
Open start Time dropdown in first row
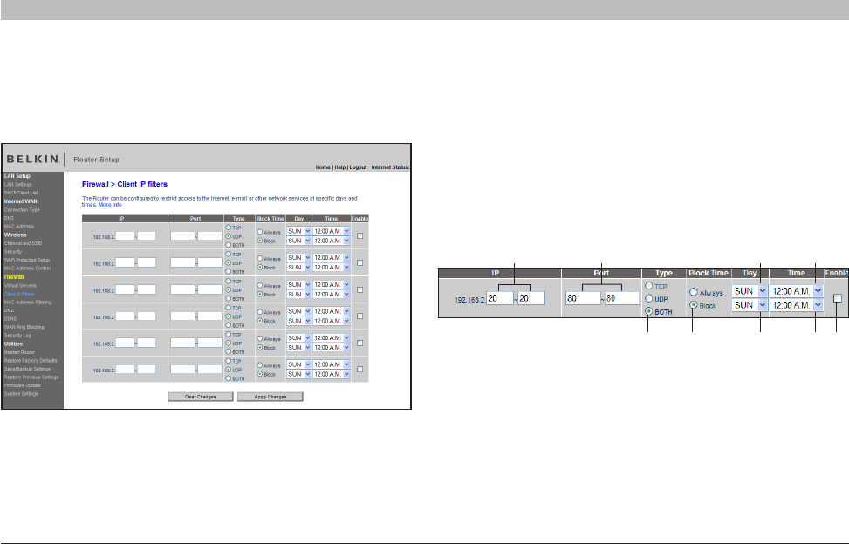(332, 231)
